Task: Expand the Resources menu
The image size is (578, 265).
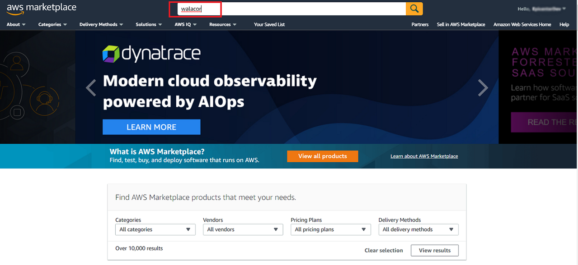Action: pyautogui.click(x=223, y=24)
